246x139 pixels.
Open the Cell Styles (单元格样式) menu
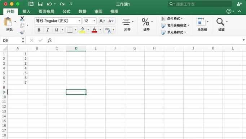[173, 32]
